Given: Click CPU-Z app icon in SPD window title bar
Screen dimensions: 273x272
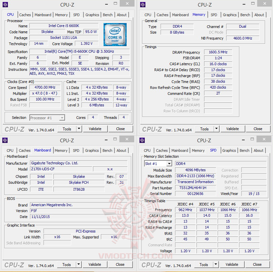Looking at the screenshot, I should point(142,140).
